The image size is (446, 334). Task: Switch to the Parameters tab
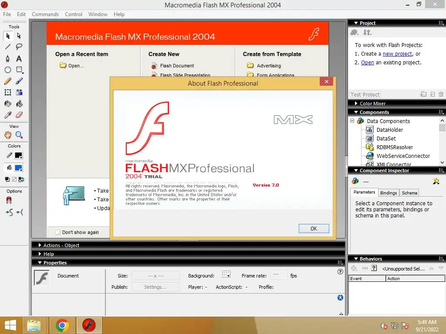365,192
